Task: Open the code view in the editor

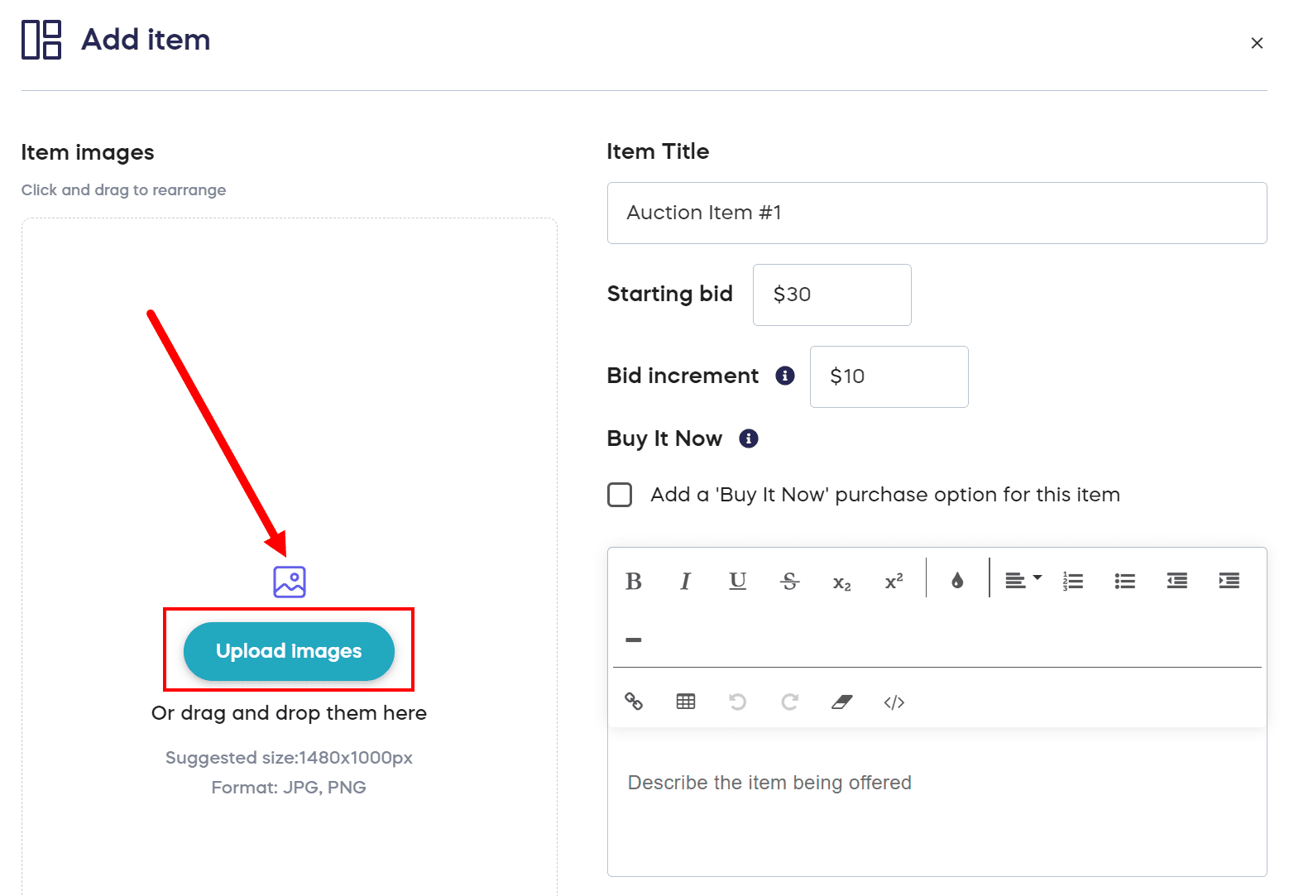Action: [x=894, y=702]
